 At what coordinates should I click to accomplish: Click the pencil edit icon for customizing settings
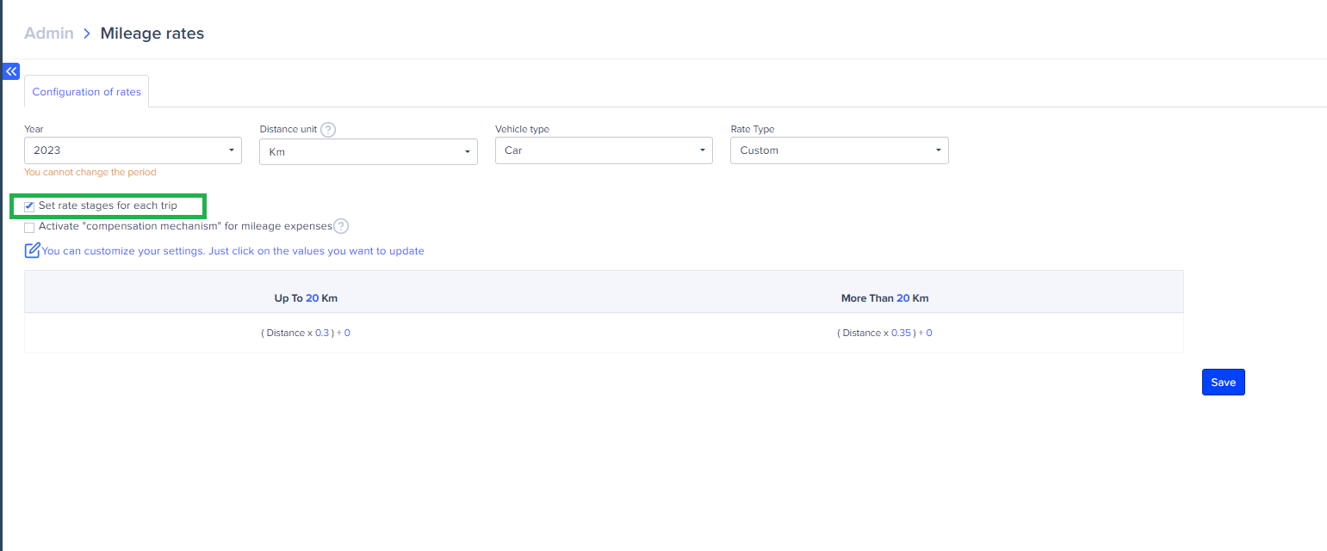33,251
